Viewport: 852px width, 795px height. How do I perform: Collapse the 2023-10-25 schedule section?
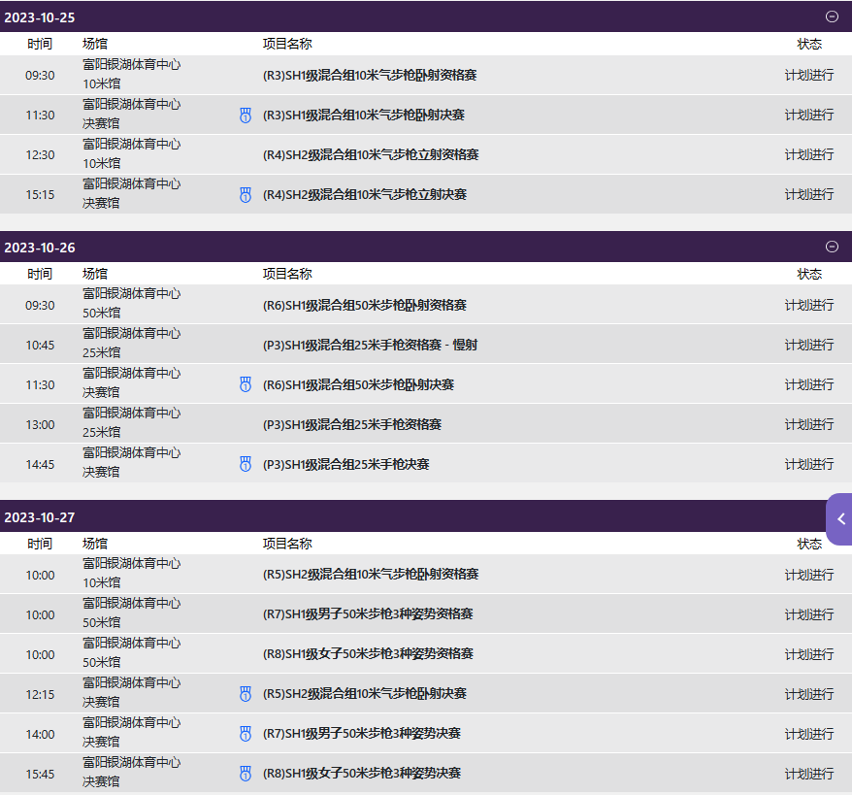coord(832,17)
